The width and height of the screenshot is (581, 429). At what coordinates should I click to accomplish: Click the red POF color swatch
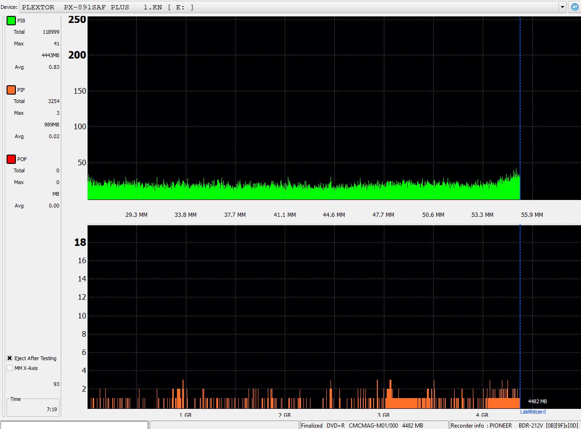point(11,159)
